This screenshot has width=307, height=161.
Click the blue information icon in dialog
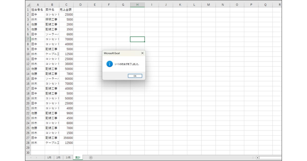tap(109, 64)
